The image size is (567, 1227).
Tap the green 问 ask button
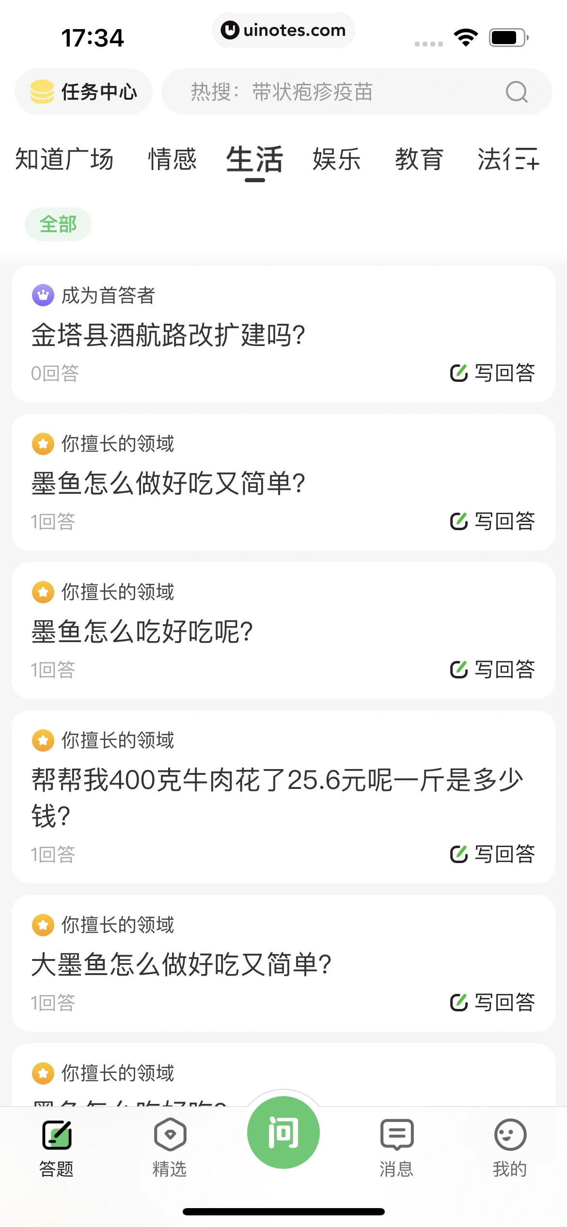click(x=283, y=1133)
